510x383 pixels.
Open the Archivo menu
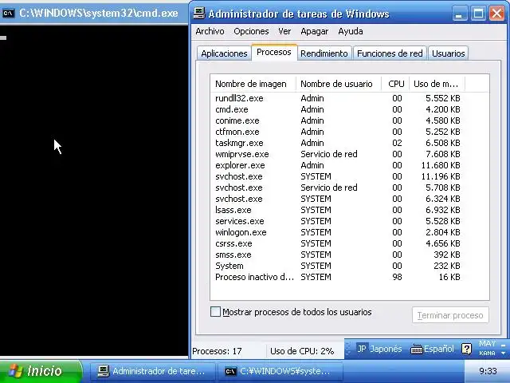point(210,31)
